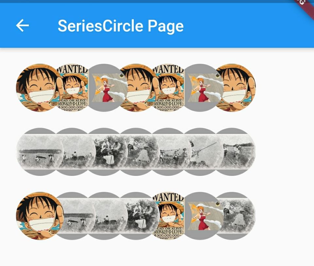This screenshot has width=314, height=266.
Task: Open WANTED poster circle in bottom row
Action: [x=168, y=216]
